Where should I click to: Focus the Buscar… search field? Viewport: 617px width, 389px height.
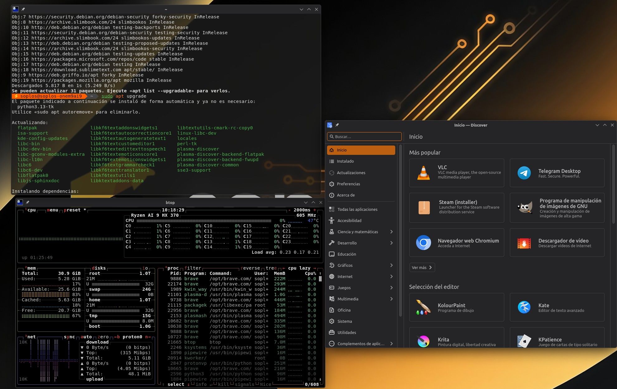click(x=364, y=137)
